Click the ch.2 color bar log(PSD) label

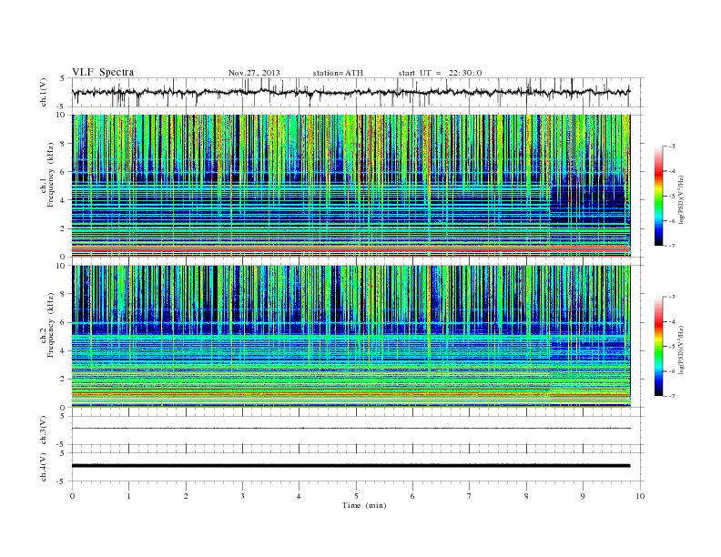pyautogui.click(x=681, y=349)
